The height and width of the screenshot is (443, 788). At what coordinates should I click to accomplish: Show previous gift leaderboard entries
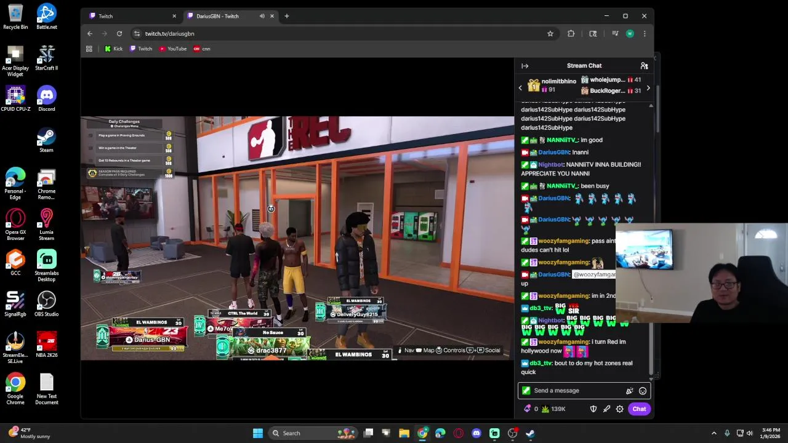click(x=520, y=88)
